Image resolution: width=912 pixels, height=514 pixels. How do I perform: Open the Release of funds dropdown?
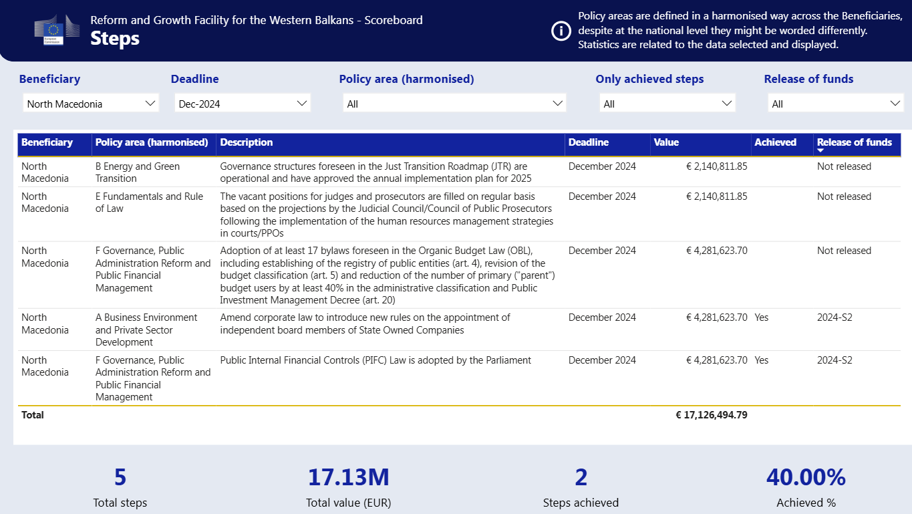(835, 104)
